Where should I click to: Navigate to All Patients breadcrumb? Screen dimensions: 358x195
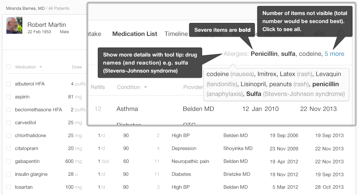point(59,8)
